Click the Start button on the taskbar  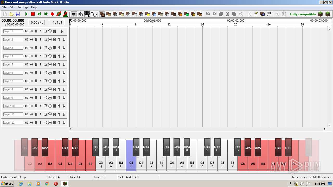coord(7,184)
